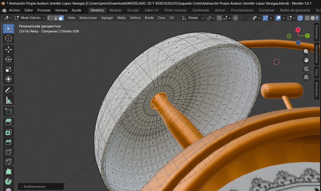Image resolution: width=321 pixels, height=191 pixels.
Task: Click the green Y axis gizmo handle
Action: (307, 36)
